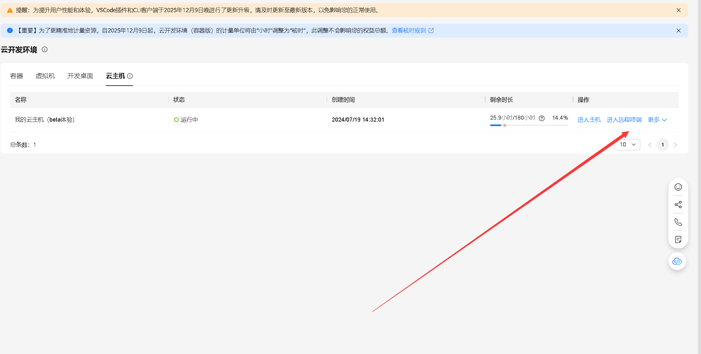Click page number 1 in pagination
The height and width of the screenshot is (354, 701).
coord(662,145)
